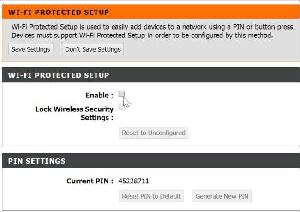Click the "Enable :" field label

click(x=99, y=95)
